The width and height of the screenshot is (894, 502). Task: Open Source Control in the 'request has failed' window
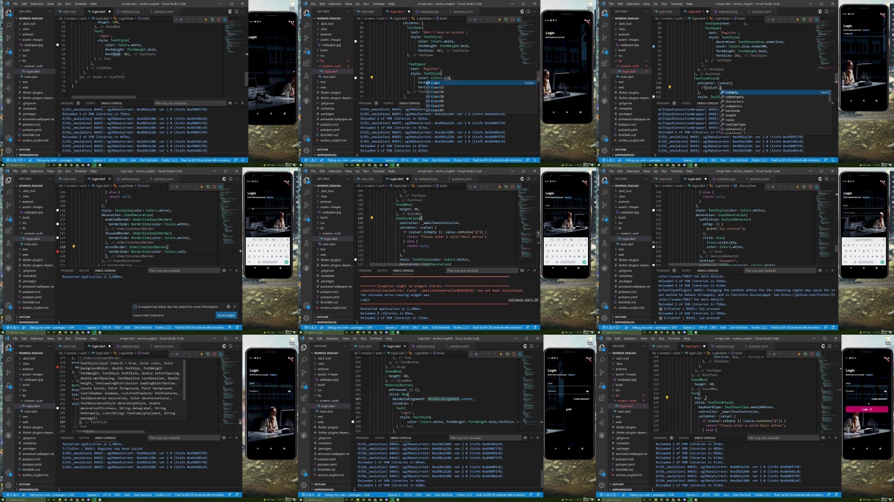click(8, 205)
